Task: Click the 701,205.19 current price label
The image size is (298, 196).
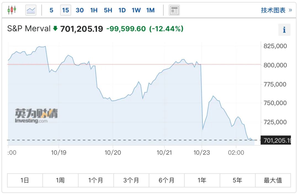Action: pyautogui.click(x=276, y=140)
